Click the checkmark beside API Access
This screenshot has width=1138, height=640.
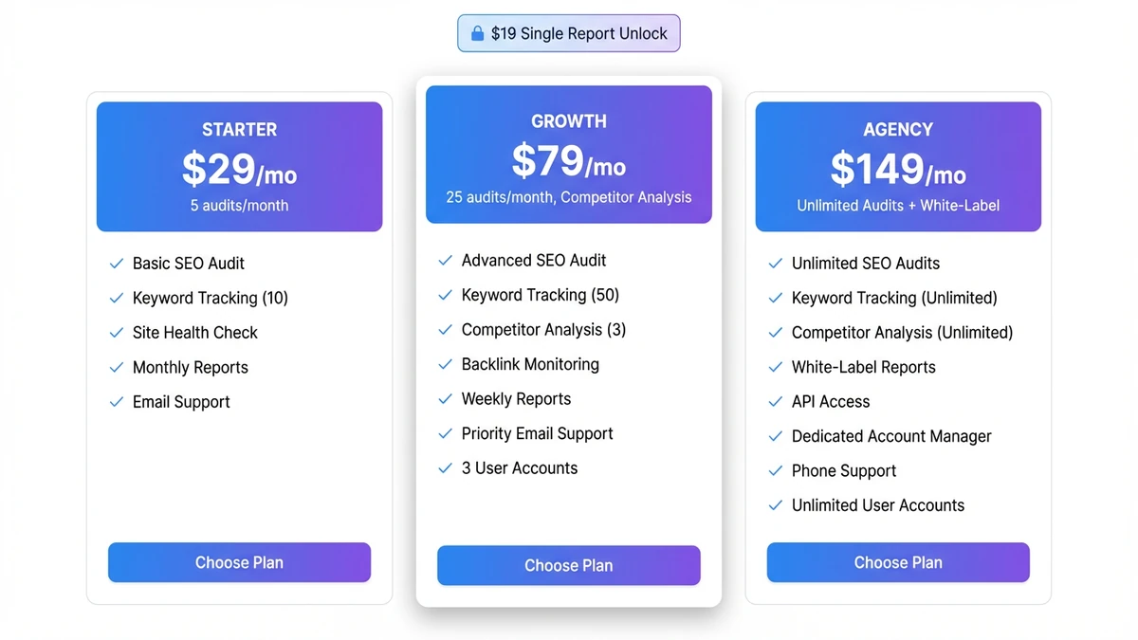pos(775,402)
